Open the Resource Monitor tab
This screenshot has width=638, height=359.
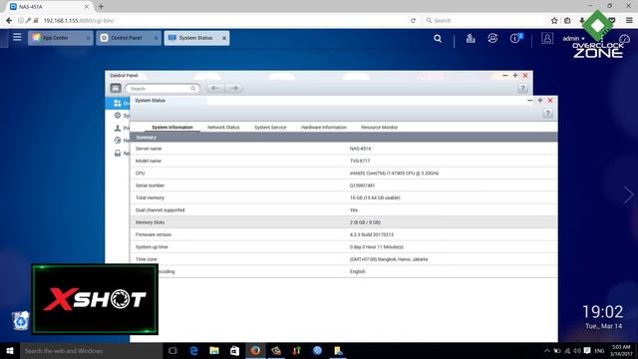coord(379,128)
